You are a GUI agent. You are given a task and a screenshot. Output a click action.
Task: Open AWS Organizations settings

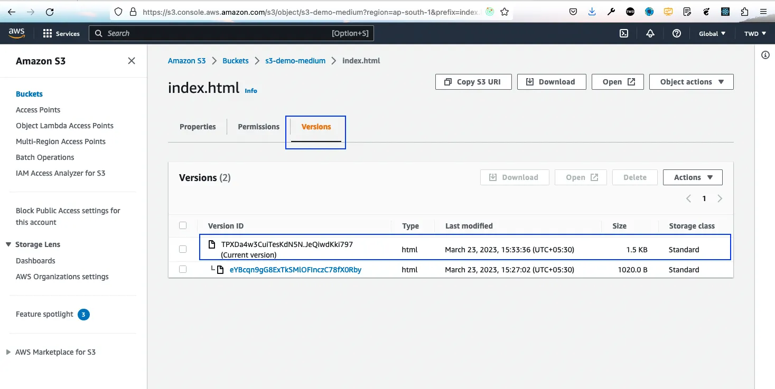click(62, 277)
